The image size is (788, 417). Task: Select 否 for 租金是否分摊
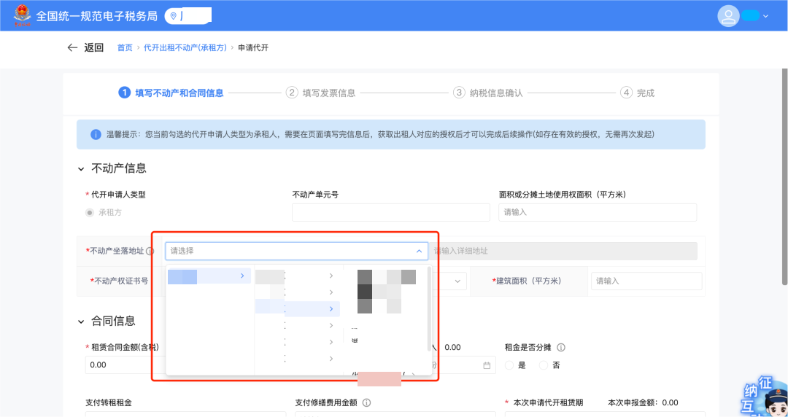coord(544,365)
